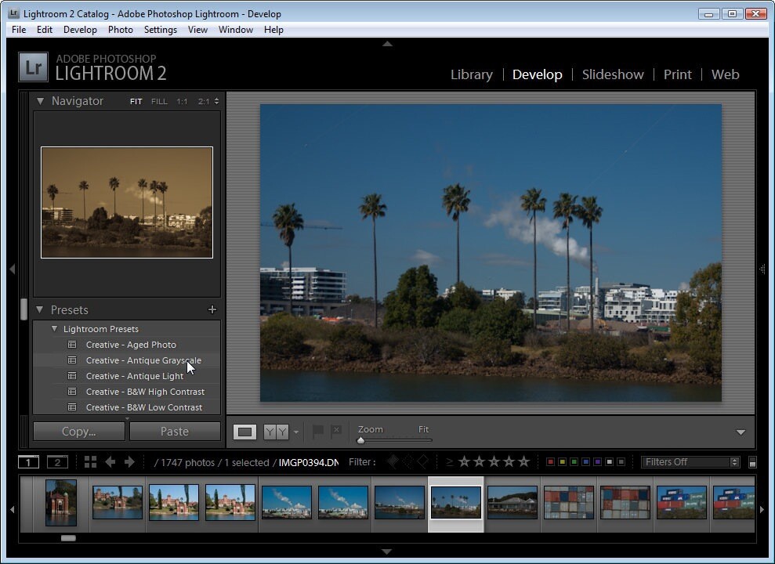
Task: Click the flag as pick icon
Action: (x=318, y=431)
